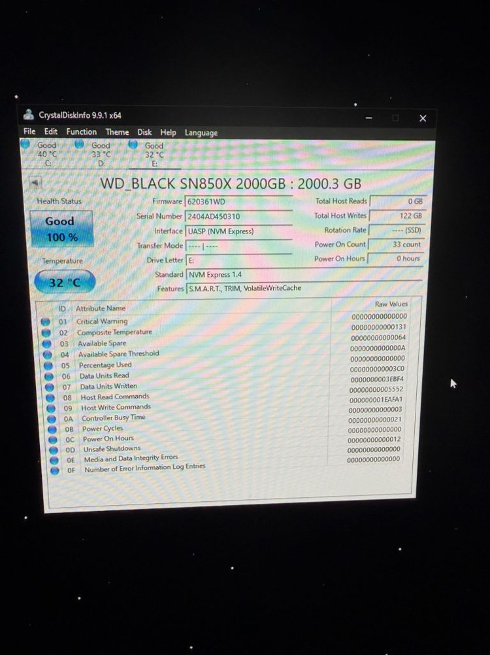Minimize the CrystalDiskInfo window

(368, 118)
